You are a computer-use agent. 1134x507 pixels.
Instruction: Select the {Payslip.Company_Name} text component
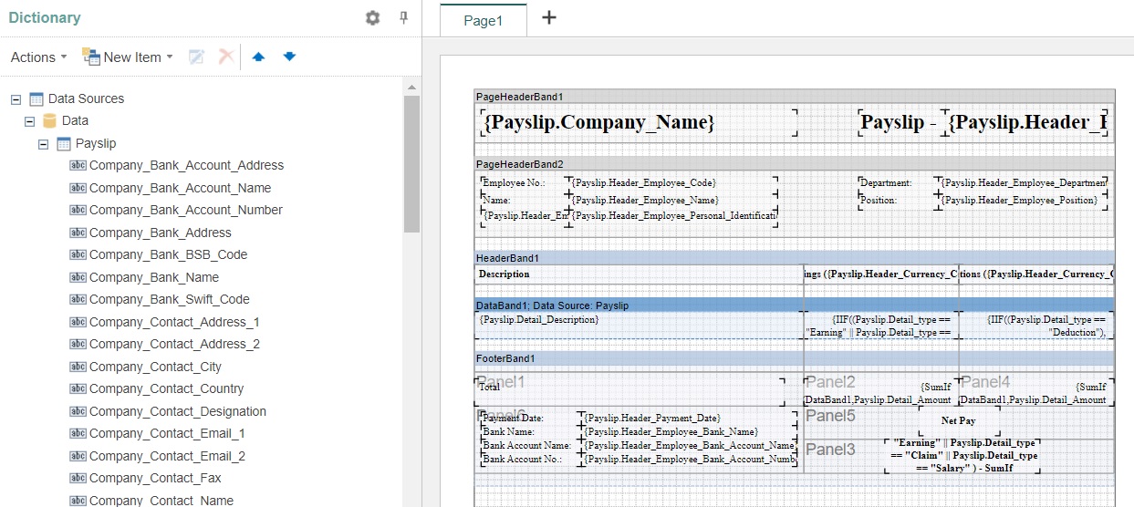637,123
